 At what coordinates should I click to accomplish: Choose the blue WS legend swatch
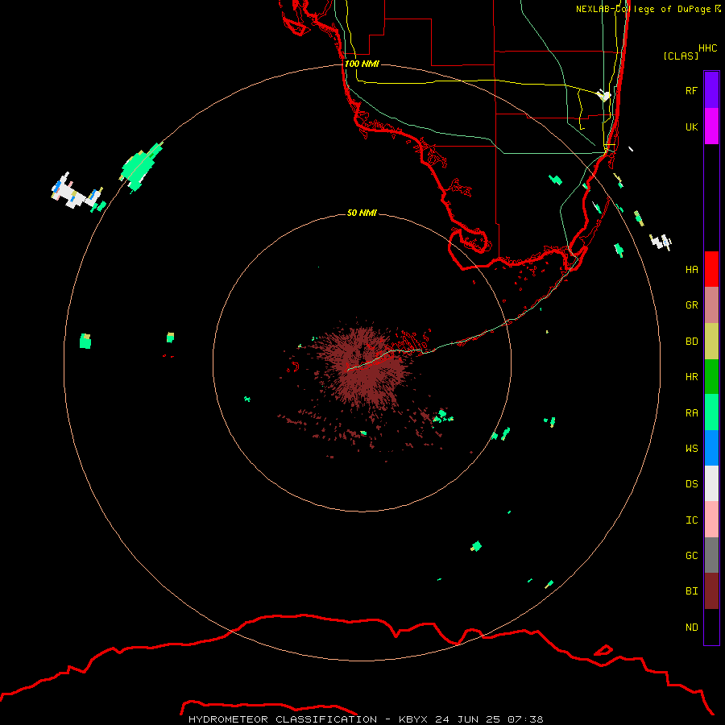coord(711,448)
